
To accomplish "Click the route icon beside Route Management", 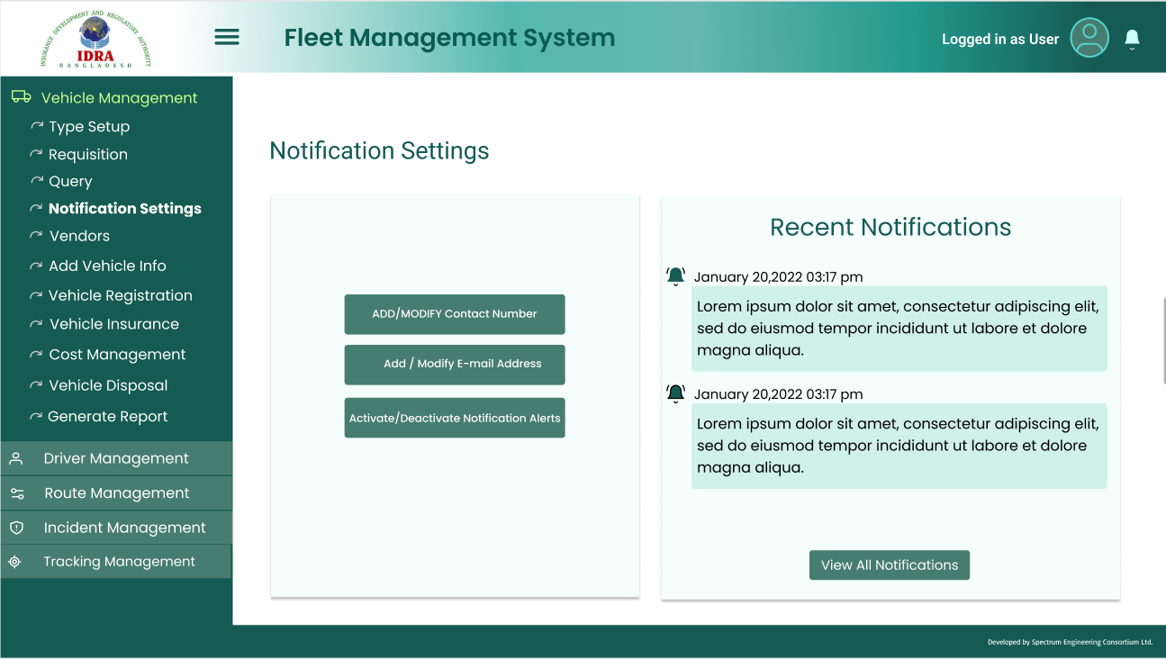I will pyautogui.click(x=17, y=493).
